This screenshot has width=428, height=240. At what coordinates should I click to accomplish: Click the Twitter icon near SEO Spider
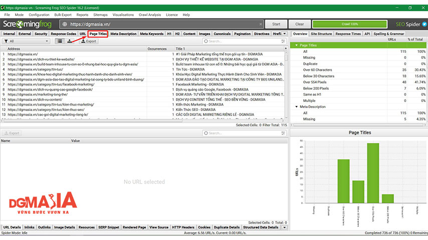[424, 24]
